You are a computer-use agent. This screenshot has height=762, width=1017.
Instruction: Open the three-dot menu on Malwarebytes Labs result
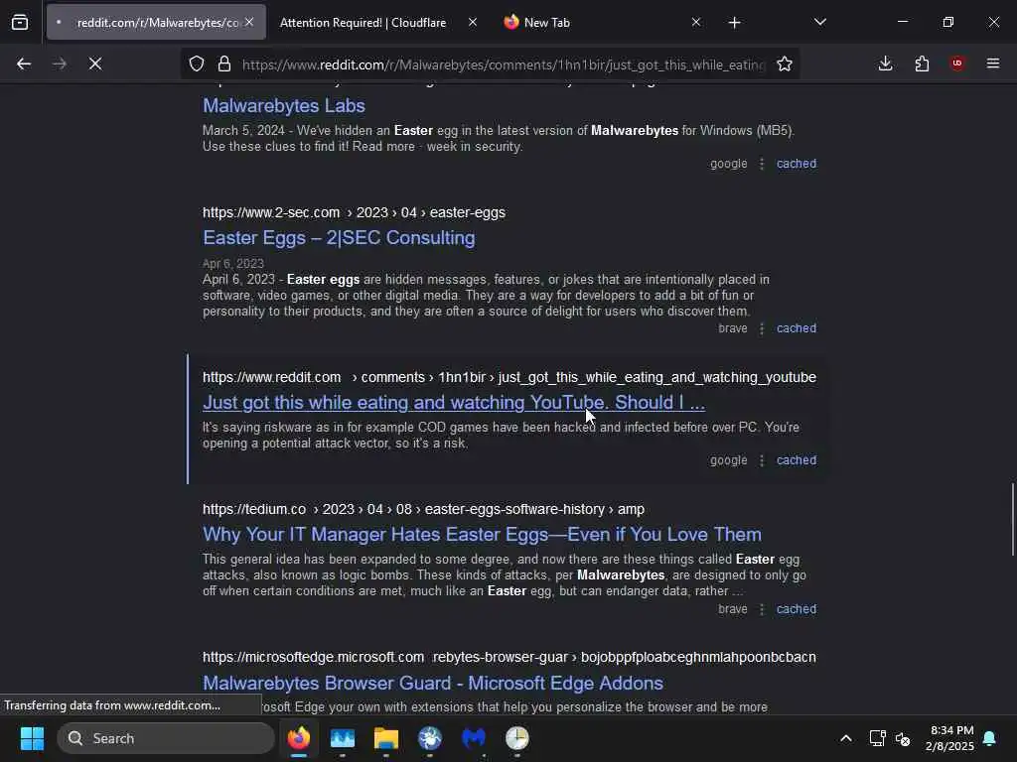762,164
